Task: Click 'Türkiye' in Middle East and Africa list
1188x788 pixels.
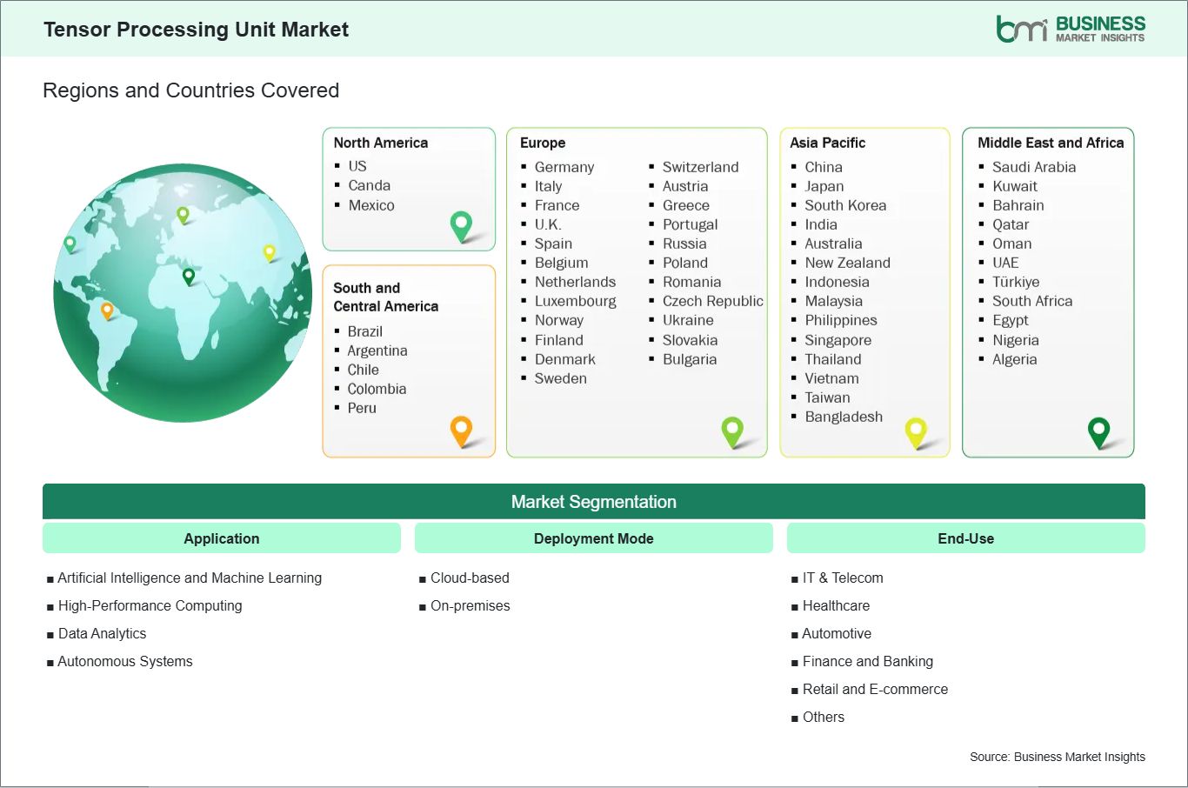Action: point(1016,282)
